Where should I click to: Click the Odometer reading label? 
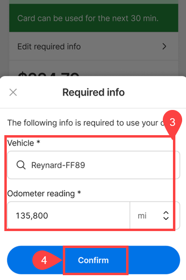pos(44,194)
